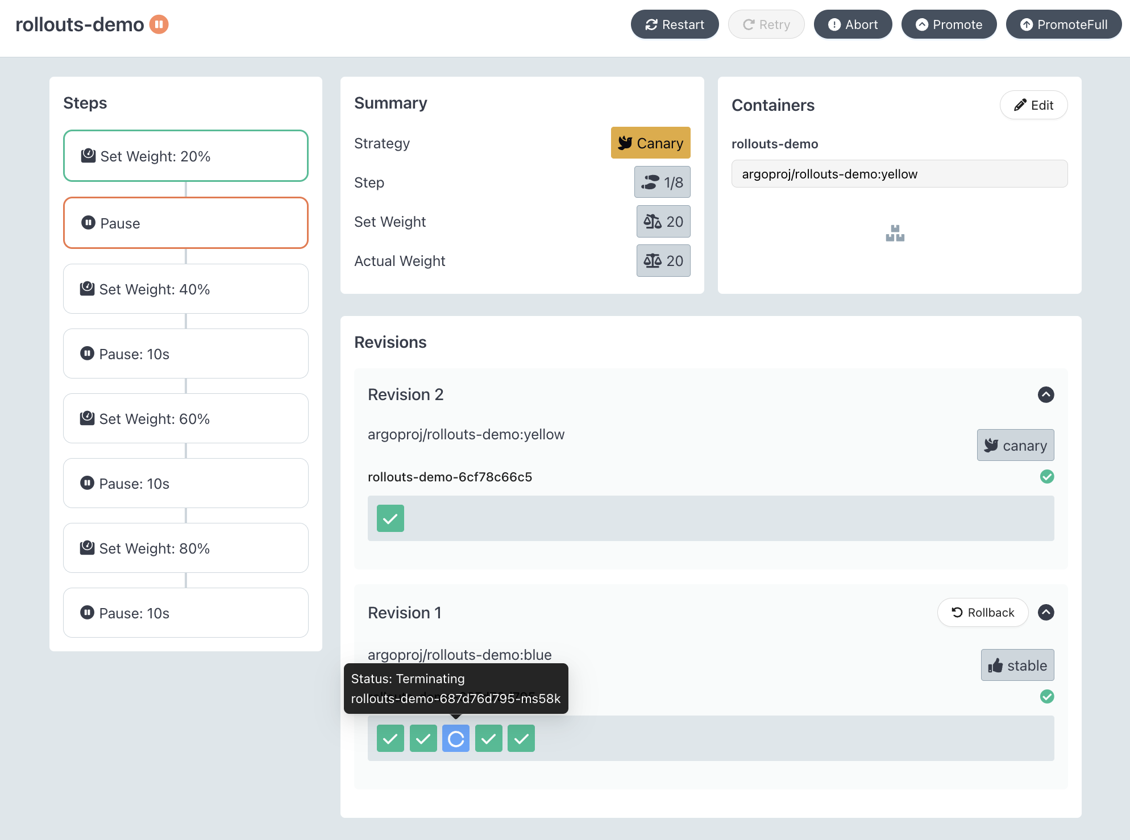Select the Set Weight: 20% step

186,156
